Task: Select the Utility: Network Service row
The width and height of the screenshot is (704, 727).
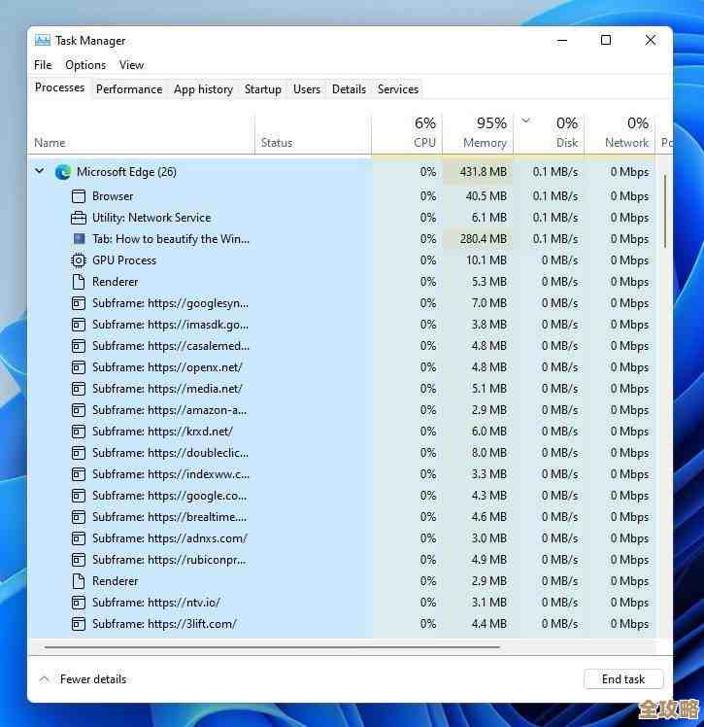Action: click(343, 218)
